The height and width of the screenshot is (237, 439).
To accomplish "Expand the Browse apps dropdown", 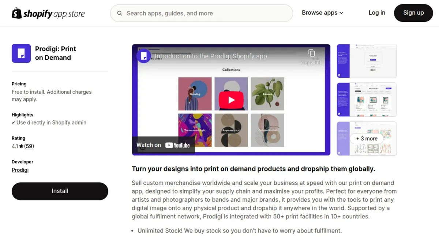I will point(323,13).
